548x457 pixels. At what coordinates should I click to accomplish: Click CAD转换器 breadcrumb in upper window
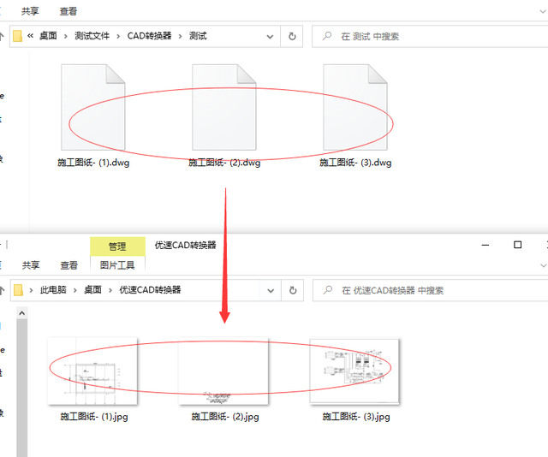[149, 36]
